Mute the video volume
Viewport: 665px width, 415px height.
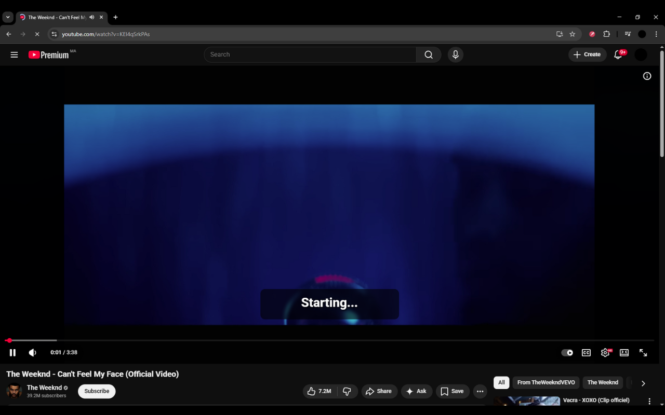pyautogui.click(x=33, y=353)
